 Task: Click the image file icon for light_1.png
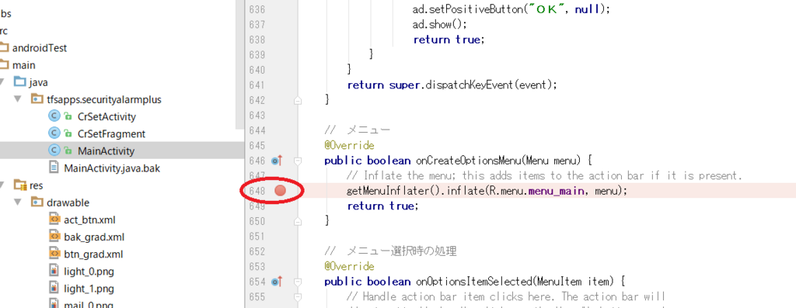(54, 289)
